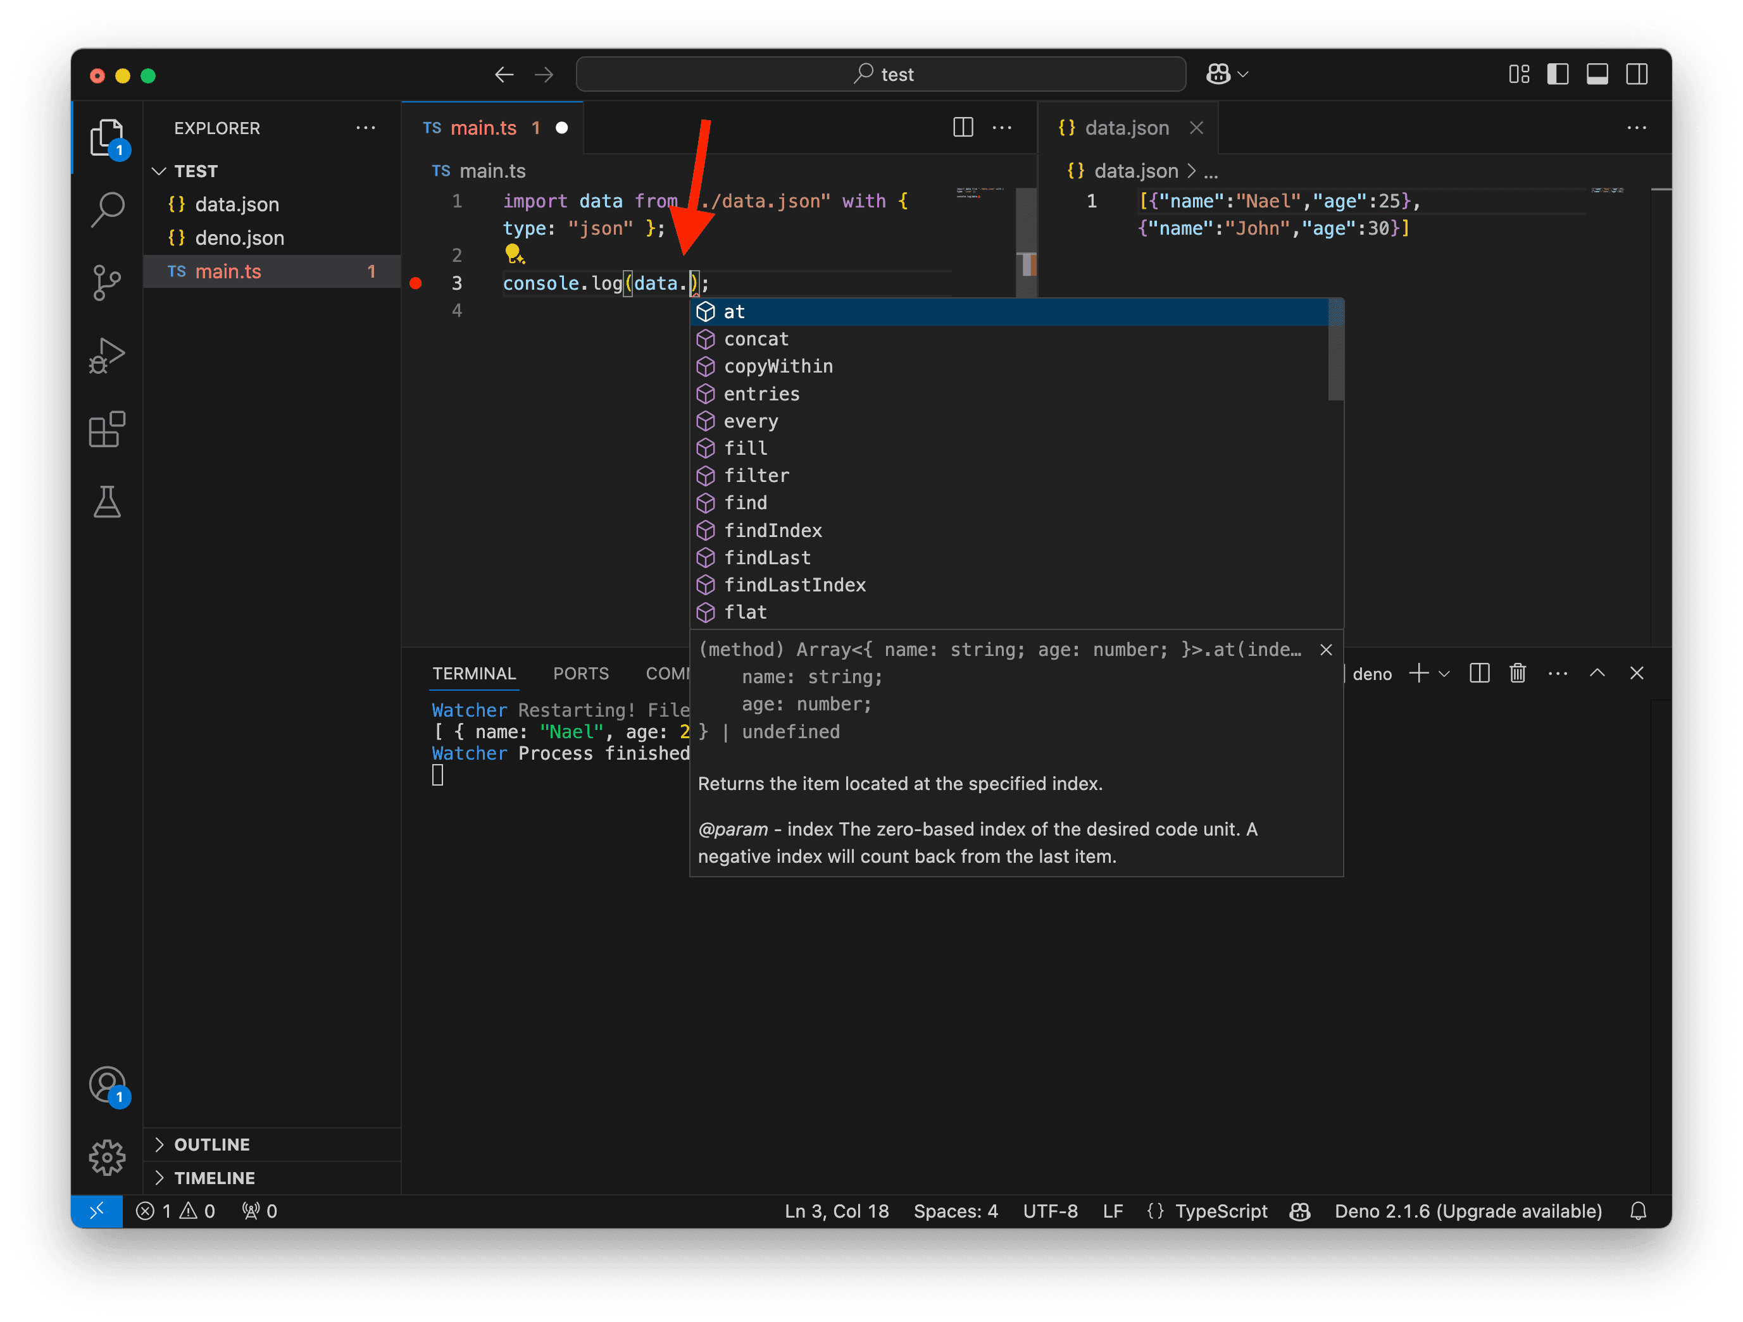Click the command center search box 'test'
The image size is (1743, 1322).
point(881,75)
